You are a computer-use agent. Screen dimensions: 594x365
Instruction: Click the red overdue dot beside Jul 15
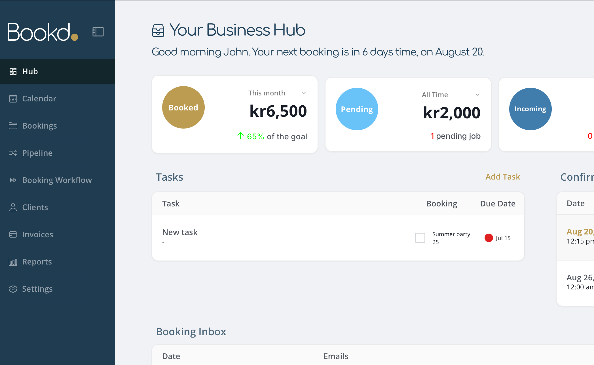tap(489, 238)
